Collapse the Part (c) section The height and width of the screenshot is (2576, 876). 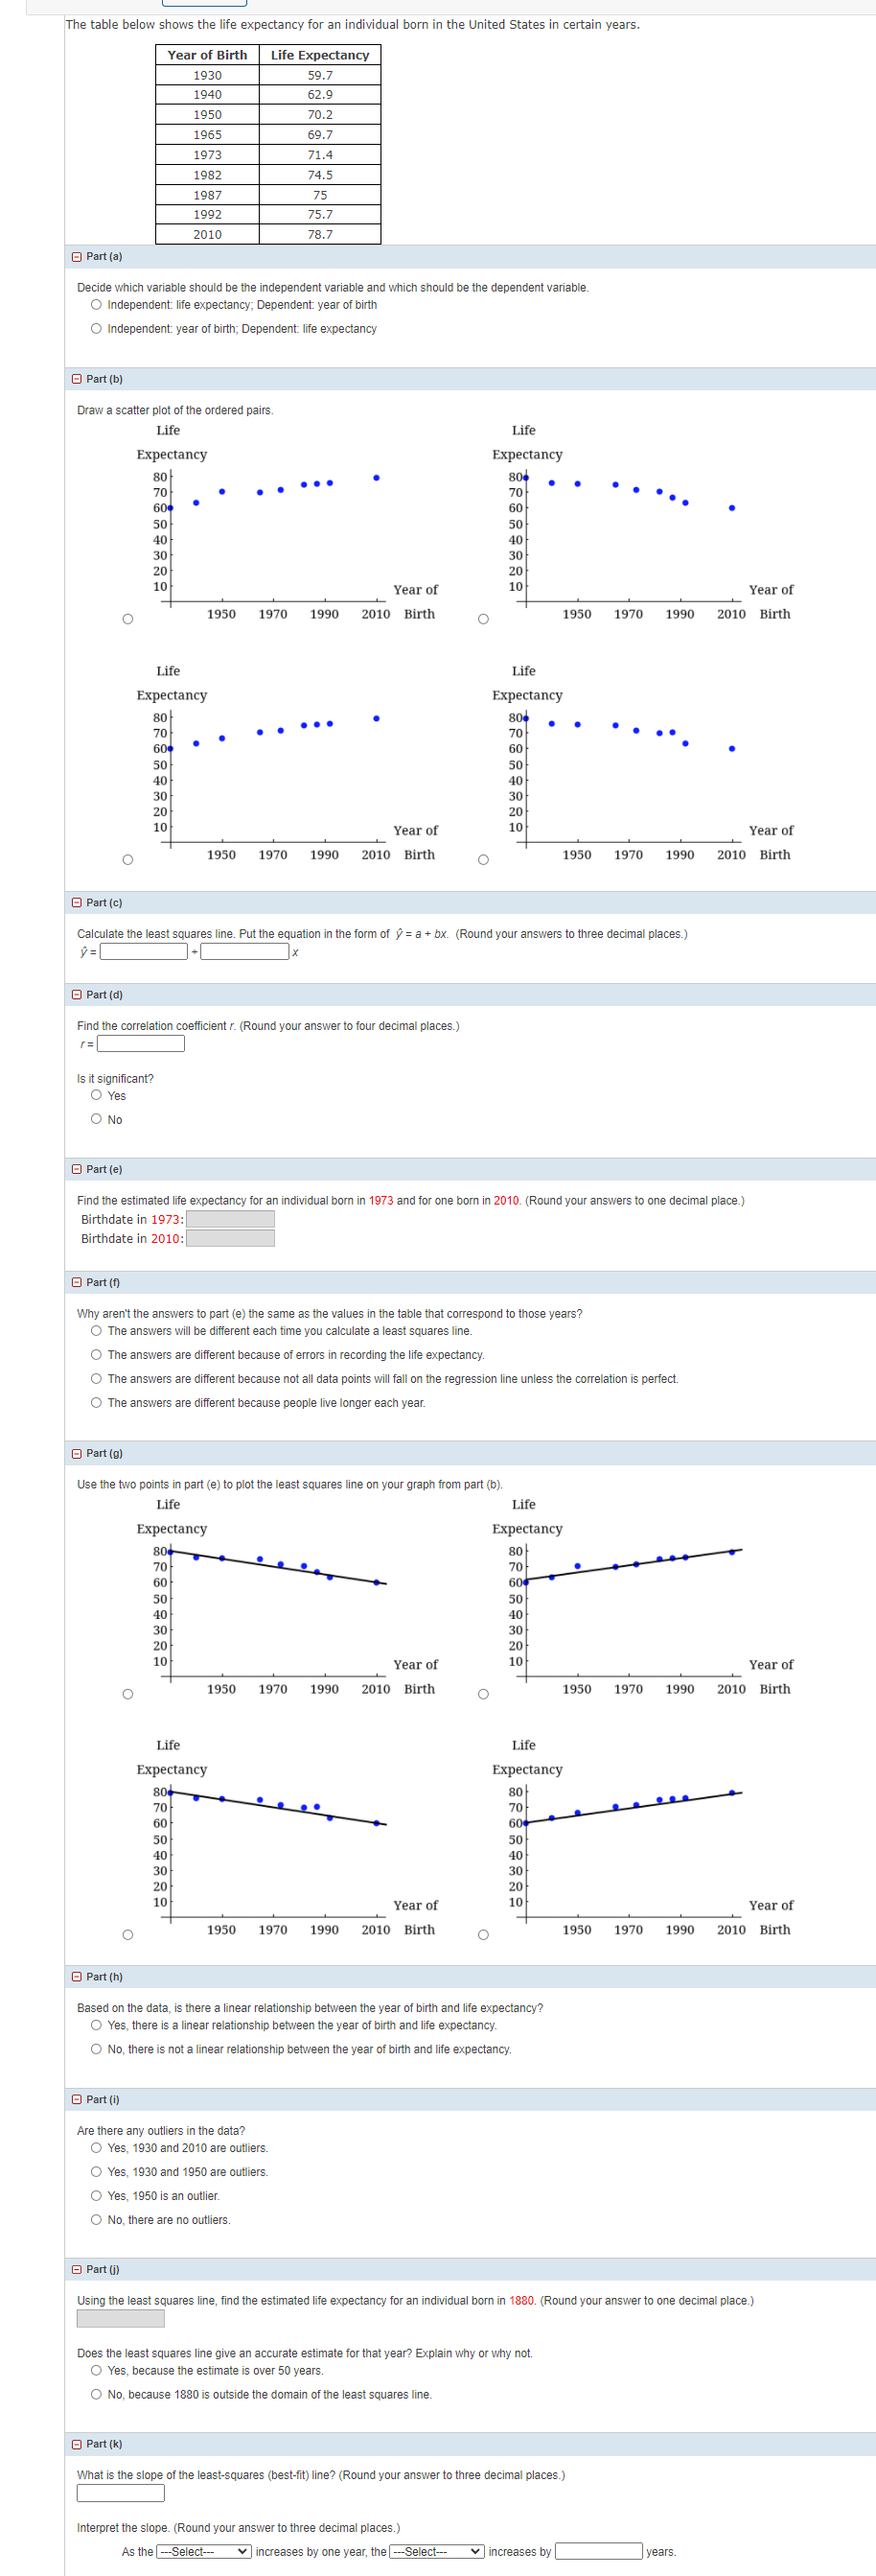[77, 903]
